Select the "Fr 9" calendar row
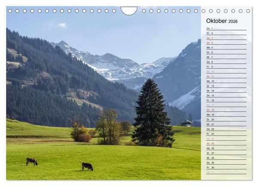 226,67
